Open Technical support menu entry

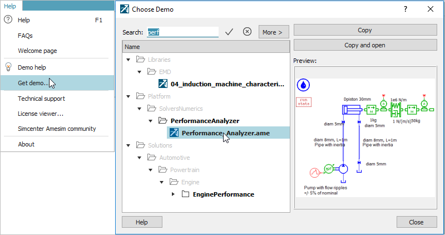(x=57, y=99)
